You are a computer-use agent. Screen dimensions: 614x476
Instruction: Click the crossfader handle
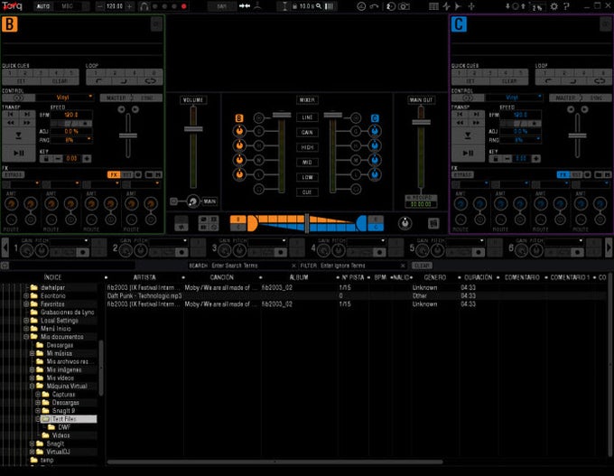(x=307, y=223)
